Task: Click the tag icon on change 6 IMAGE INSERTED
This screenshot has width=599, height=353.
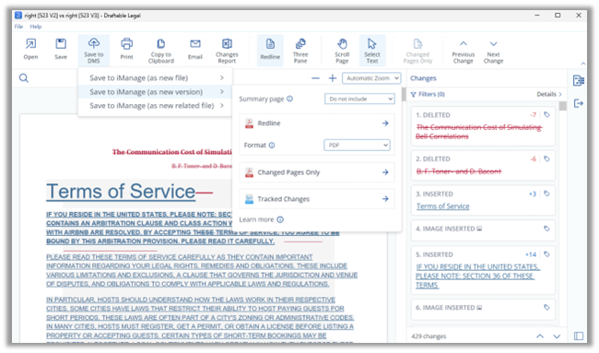Action: [546, 307]
